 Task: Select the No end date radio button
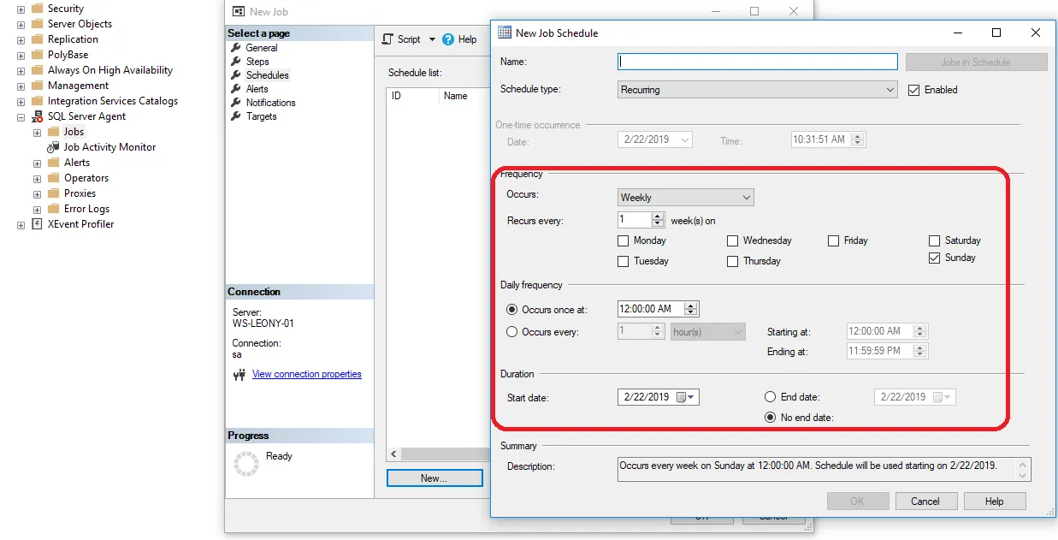point(771,418)
